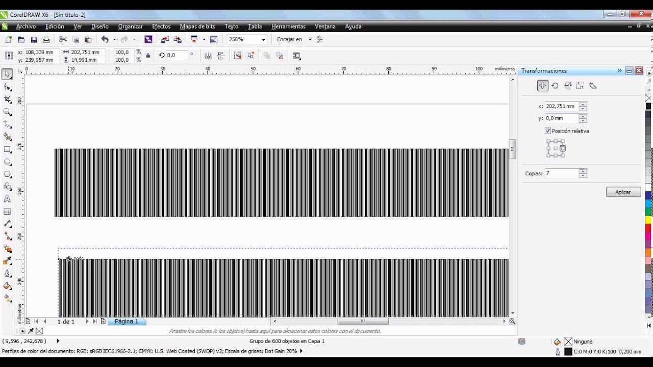Viewport: 653px width, 367px height.
Task: Click the Export icon
Action: pos(178,39)
